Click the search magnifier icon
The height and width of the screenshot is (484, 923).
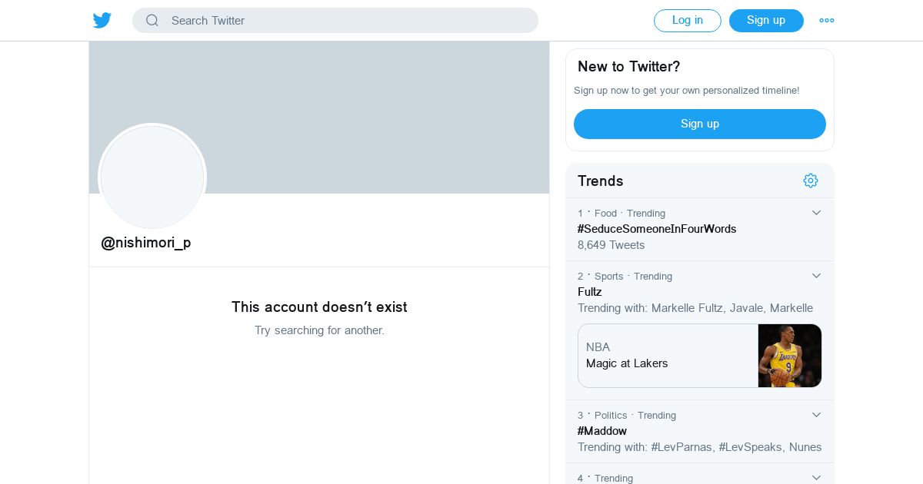pos(152,21)
